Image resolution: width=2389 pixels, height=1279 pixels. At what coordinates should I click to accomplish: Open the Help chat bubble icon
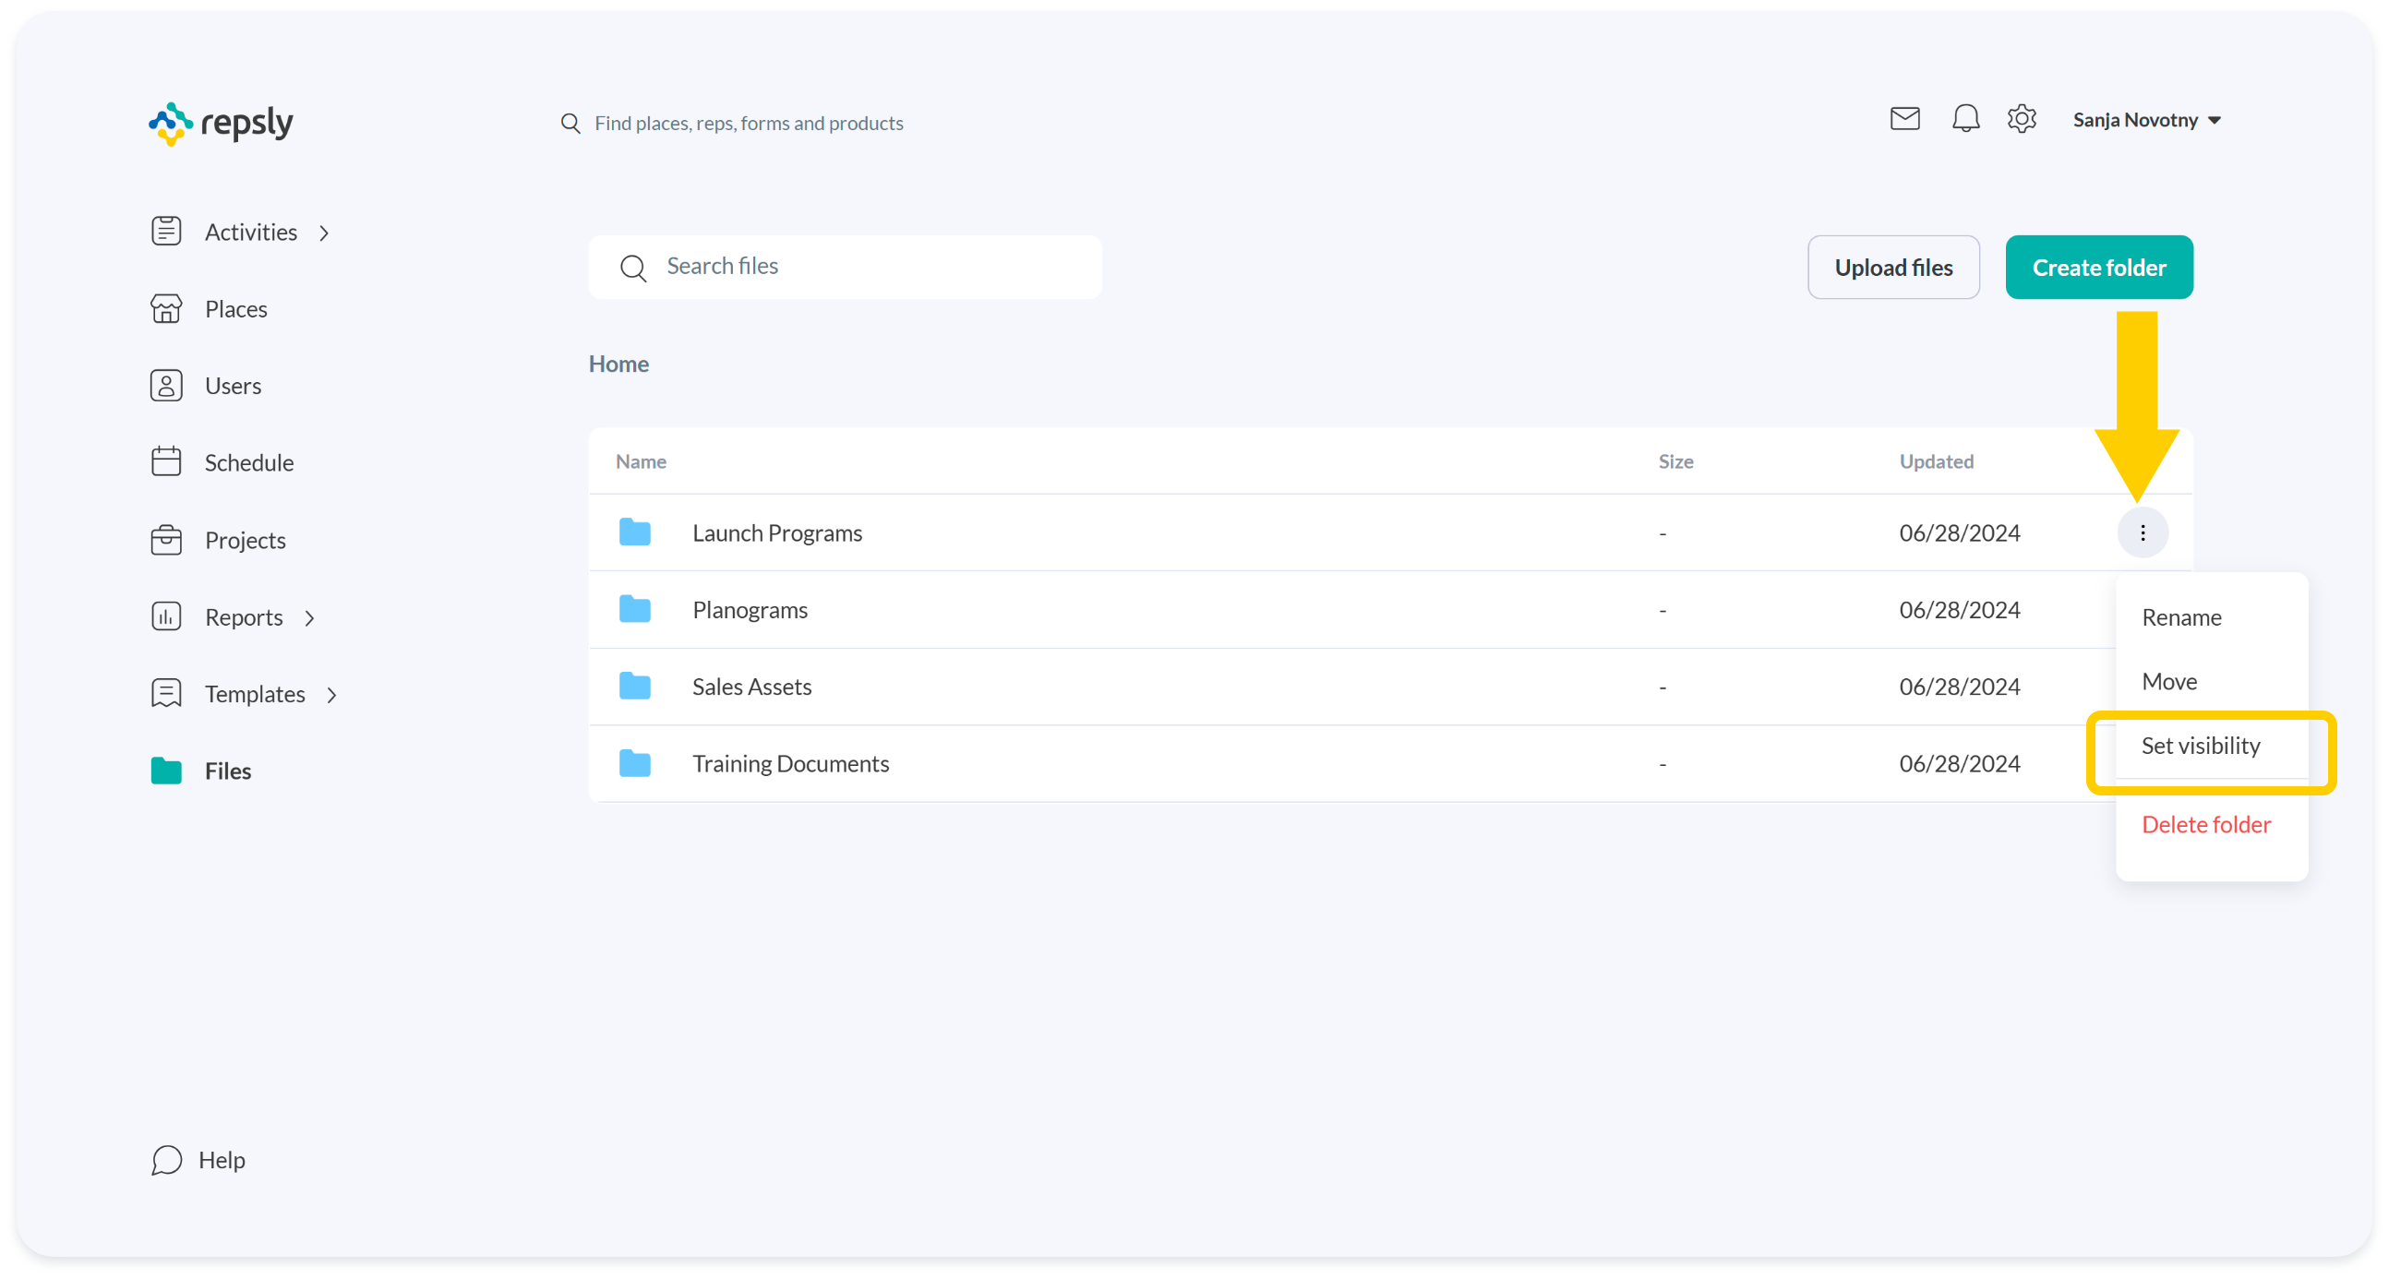click(166, 1159)
